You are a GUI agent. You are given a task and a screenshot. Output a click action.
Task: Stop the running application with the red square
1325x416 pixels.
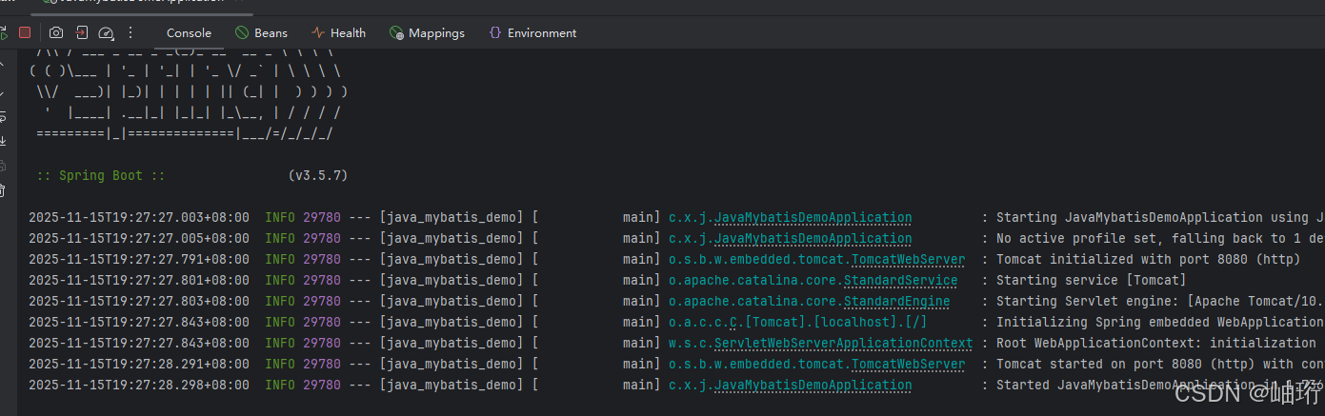[x=25, y=32]
